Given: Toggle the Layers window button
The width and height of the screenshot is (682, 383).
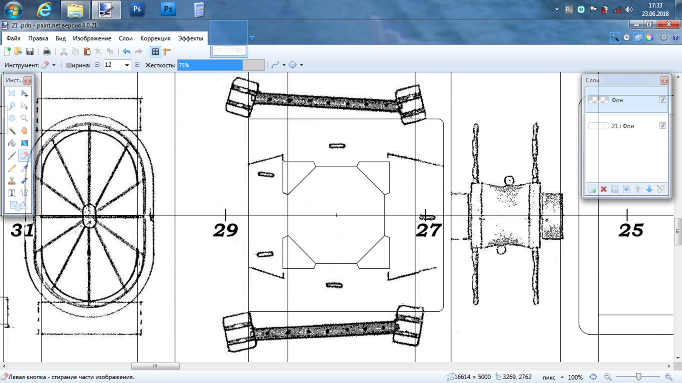Looking at the screenshot, I should pyautogui.click(x=638, y=38).
